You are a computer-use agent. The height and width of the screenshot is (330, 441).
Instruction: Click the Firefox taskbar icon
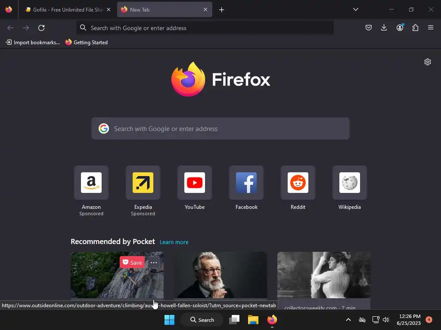[272, 320]
